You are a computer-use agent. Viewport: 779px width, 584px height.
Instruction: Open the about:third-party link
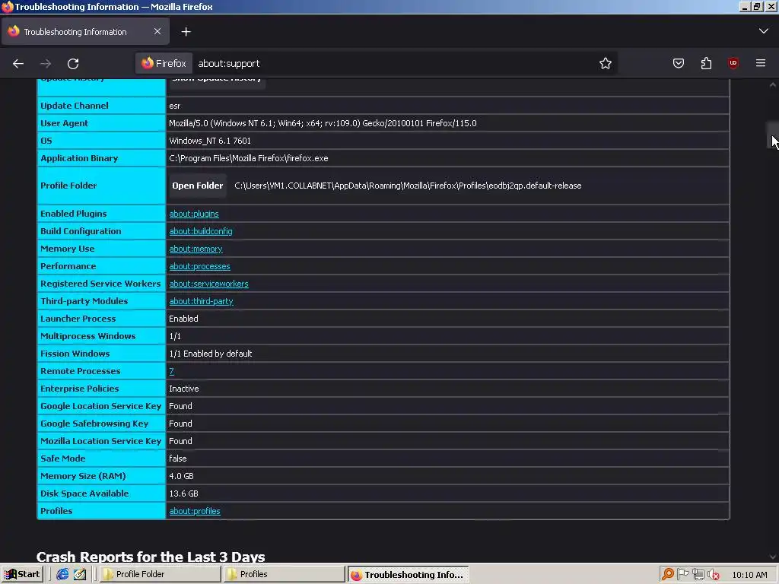tap(201, 301)
